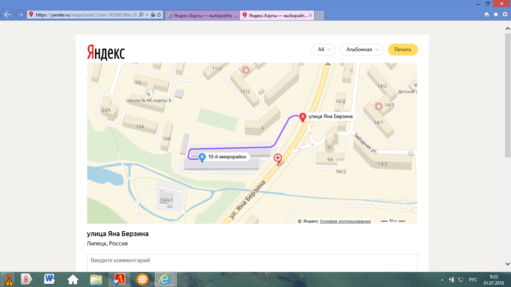
Task: Open the browser Tools gear icon
Action: pos(505,14)
